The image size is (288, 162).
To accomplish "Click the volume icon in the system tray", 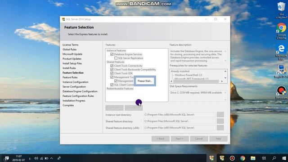I will (36, 158).
